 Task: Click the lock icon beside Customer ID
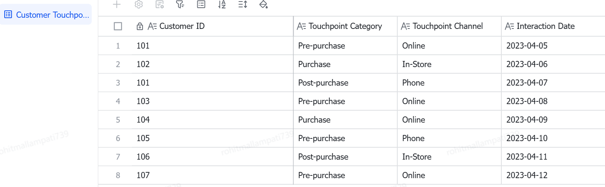[x=140, y=26]
